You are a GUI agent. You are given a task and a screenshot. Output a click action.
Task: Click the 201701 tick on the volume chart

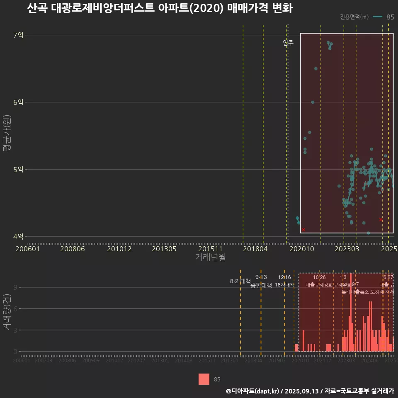(x=229, y=360)
